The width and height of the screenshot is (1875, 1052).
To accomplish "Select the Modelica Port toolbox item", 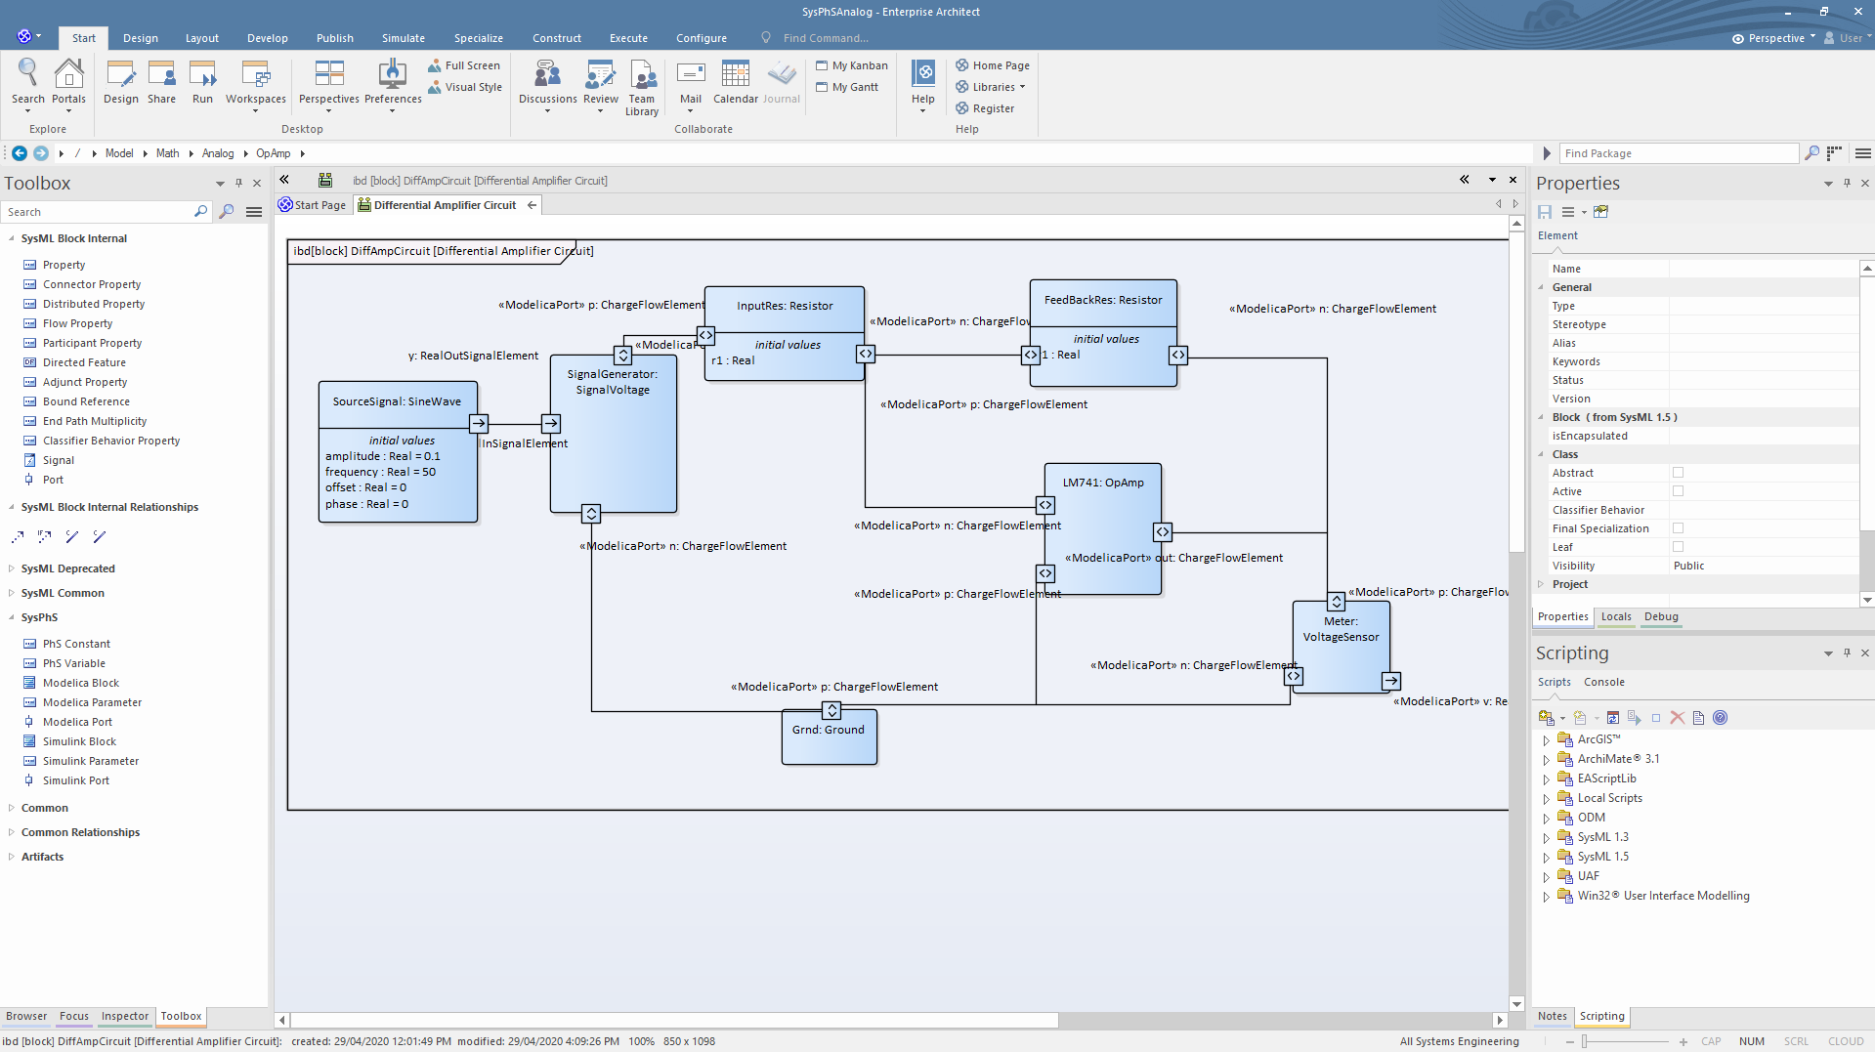I will coord(77,722).
